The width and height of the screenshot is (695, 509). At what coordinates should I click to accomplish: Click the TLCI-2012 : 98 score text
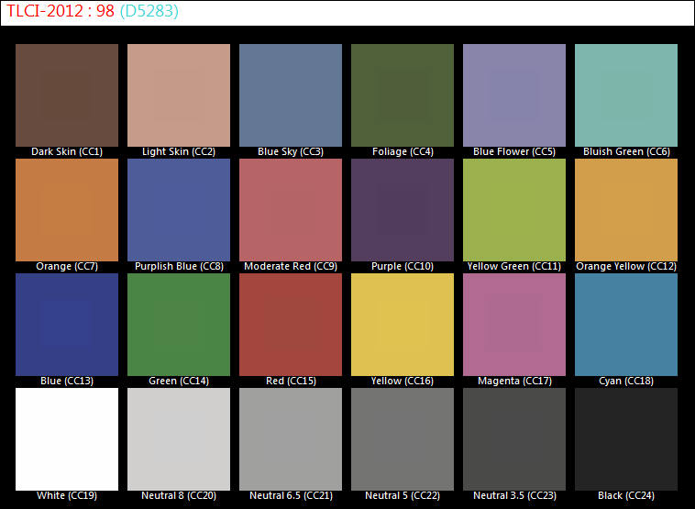61,12
